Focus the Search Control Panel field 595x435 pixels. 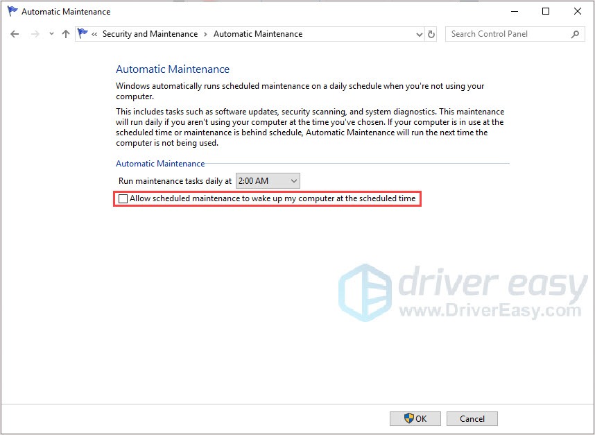click(515, 34)
